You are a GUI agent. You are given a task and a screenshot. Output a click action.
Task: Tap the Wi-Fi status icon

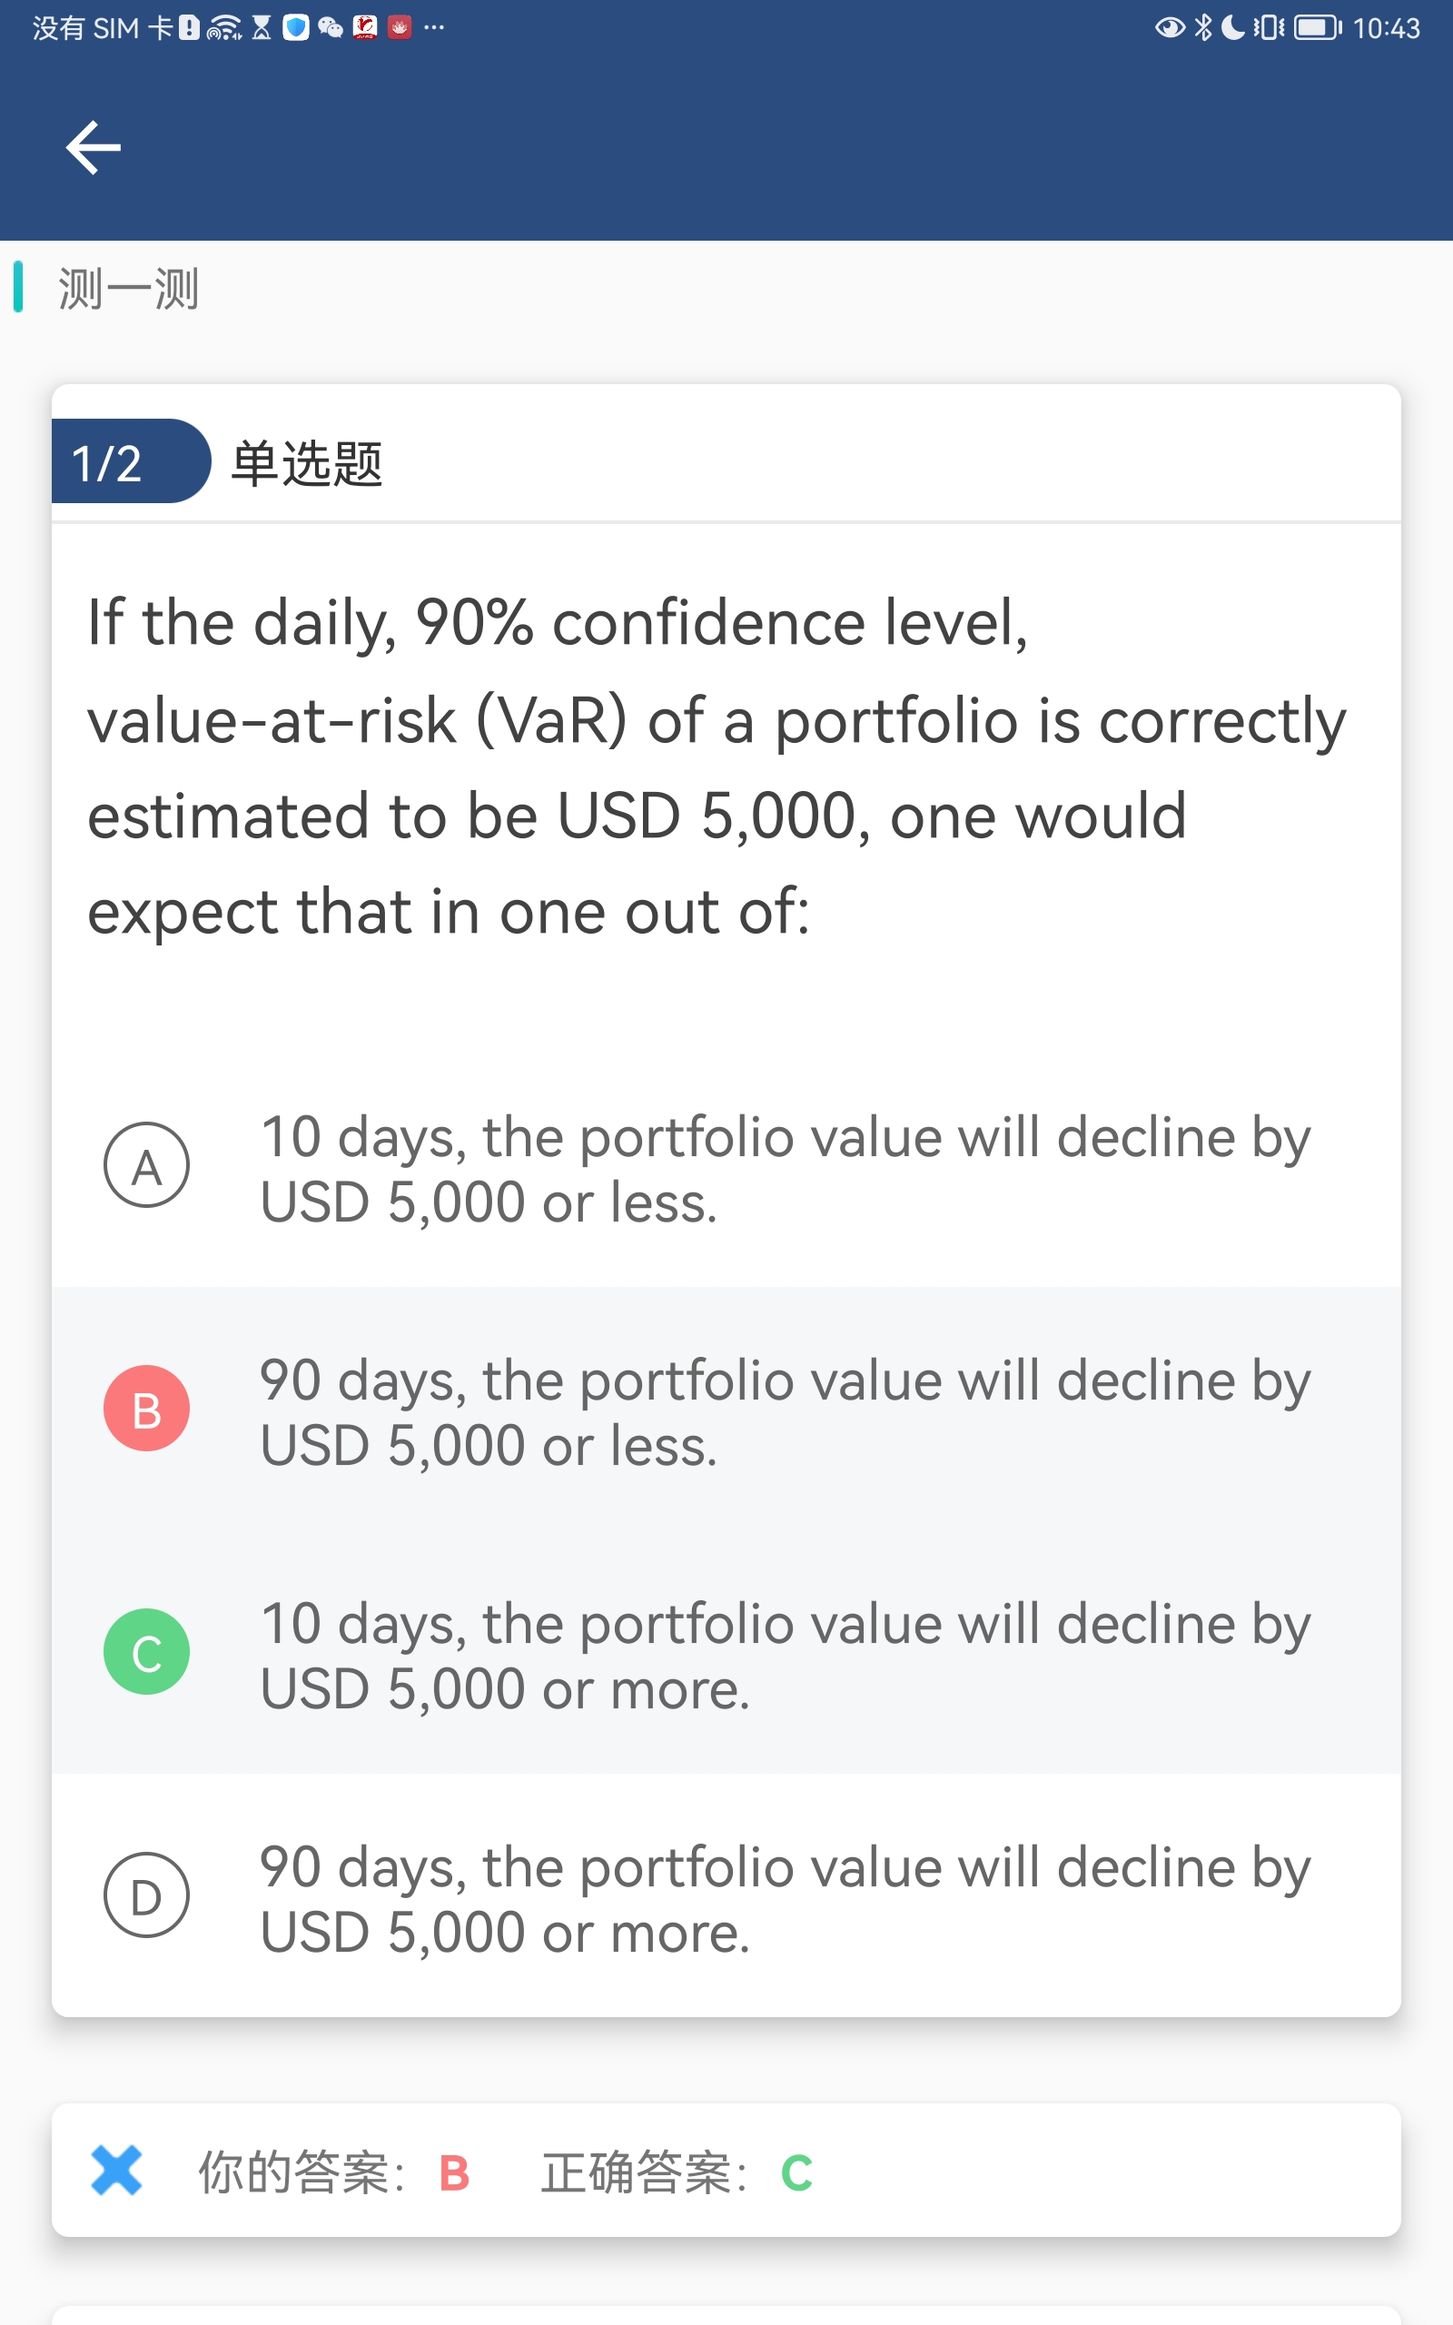[x=224, y=28]
